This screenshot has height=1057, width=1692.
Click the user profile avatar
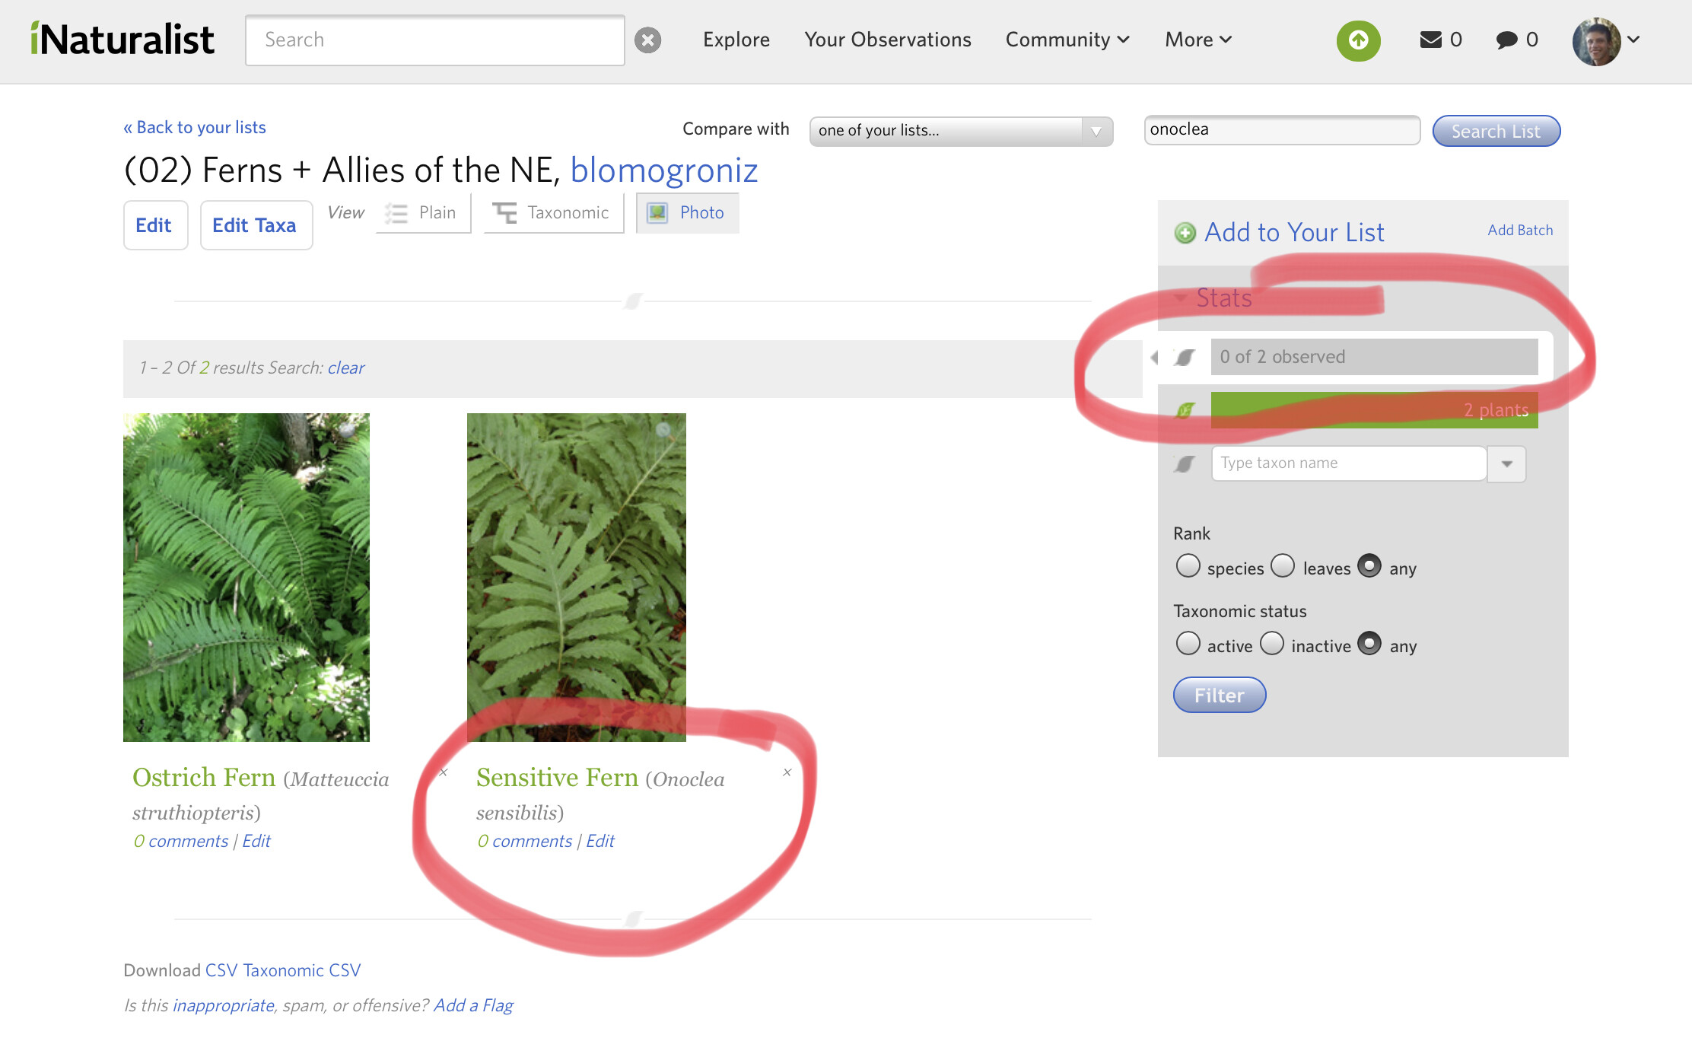tap(1595, 41)
